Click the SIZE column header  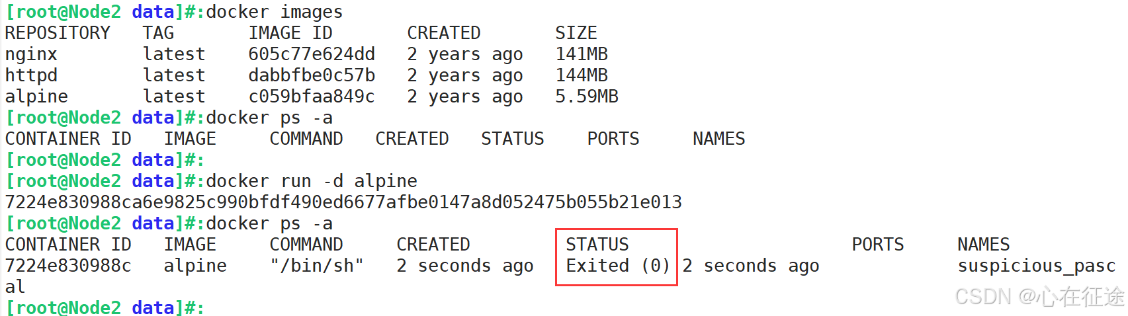[576, 33]
